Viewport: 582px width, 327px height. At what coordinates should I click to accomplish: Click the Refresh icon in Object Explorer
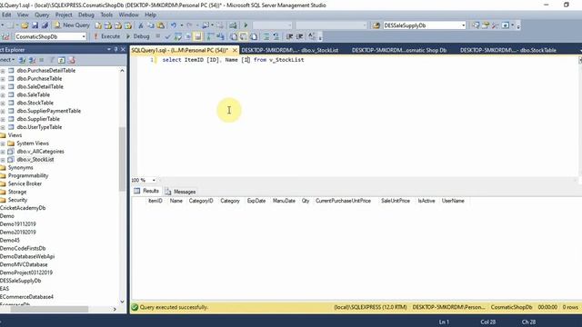62,60
